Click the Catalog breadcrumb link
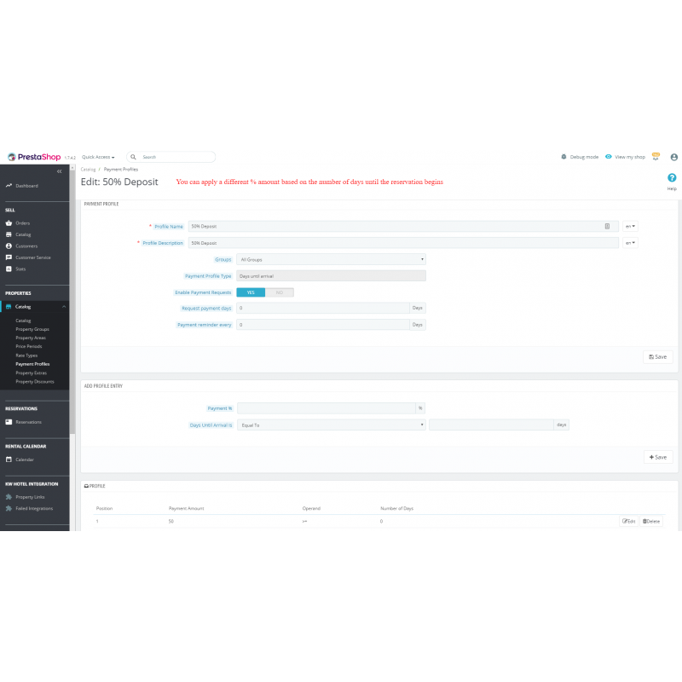Image resolution: width=682 pixels, height=682 pixels. point(88,169)
